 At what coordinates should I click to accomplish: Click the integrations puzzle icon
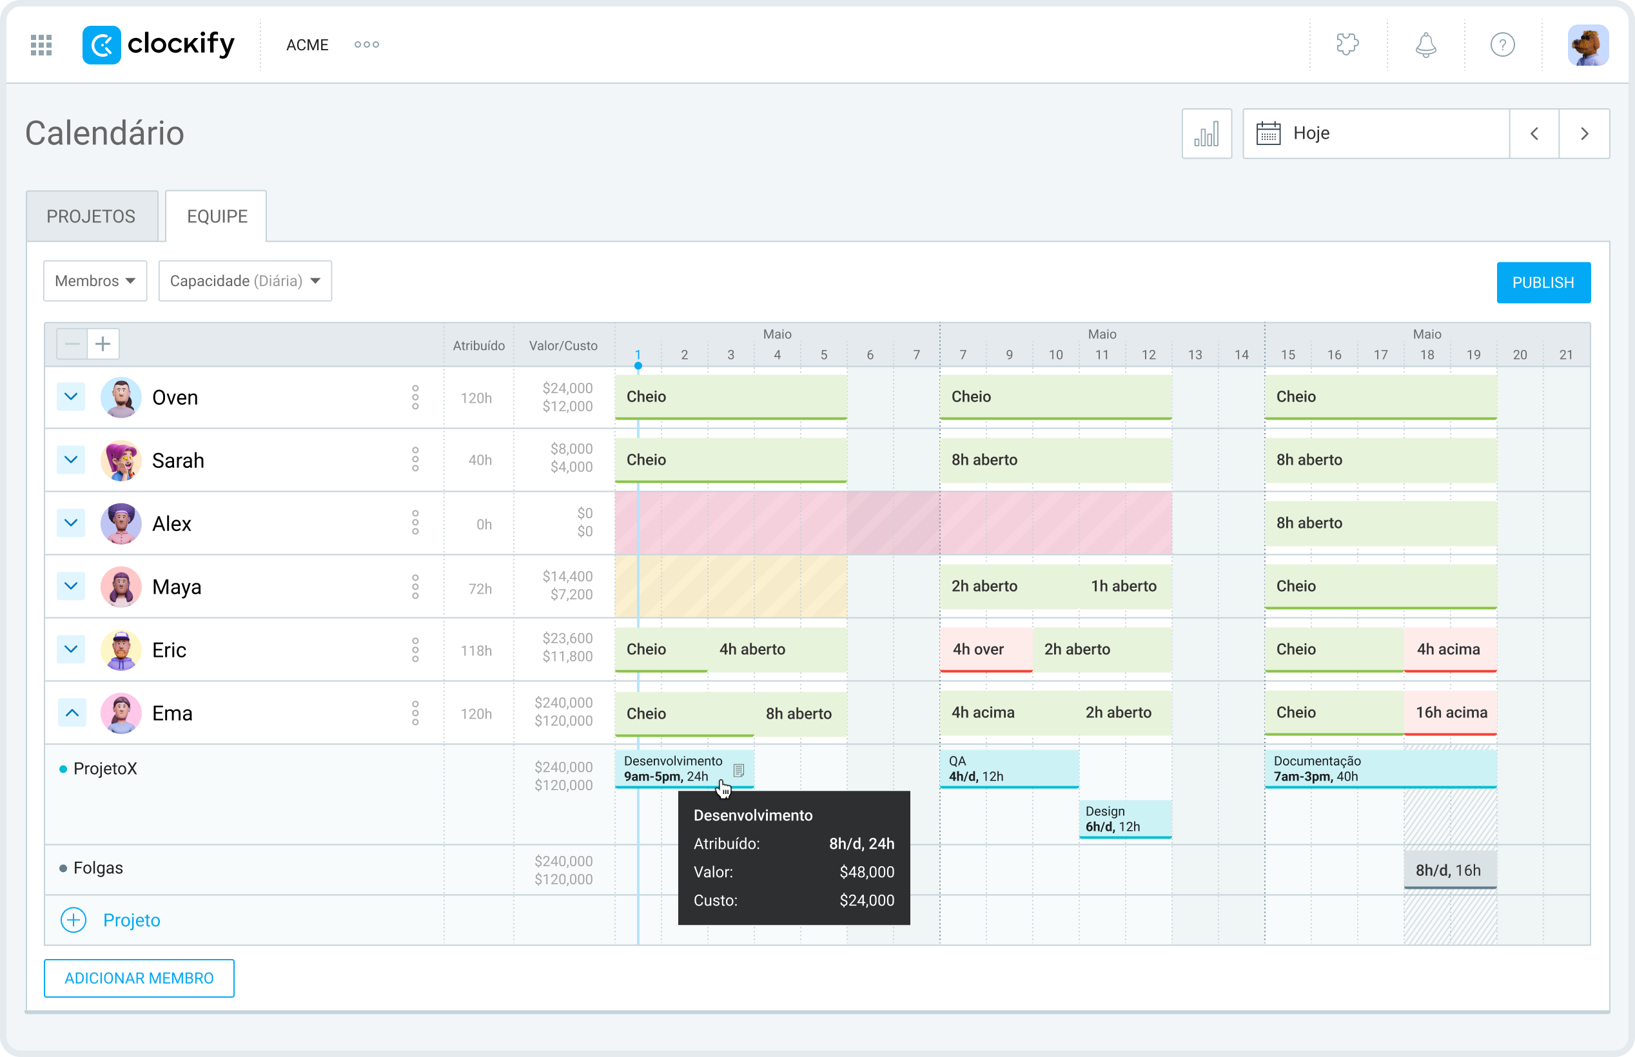tap(1347, 44)
